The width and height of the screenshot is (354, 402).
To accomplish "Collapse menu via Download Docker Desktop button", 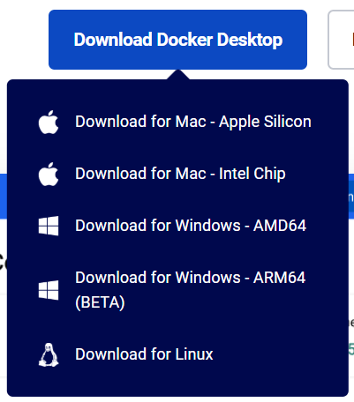I will coord(177,40).
